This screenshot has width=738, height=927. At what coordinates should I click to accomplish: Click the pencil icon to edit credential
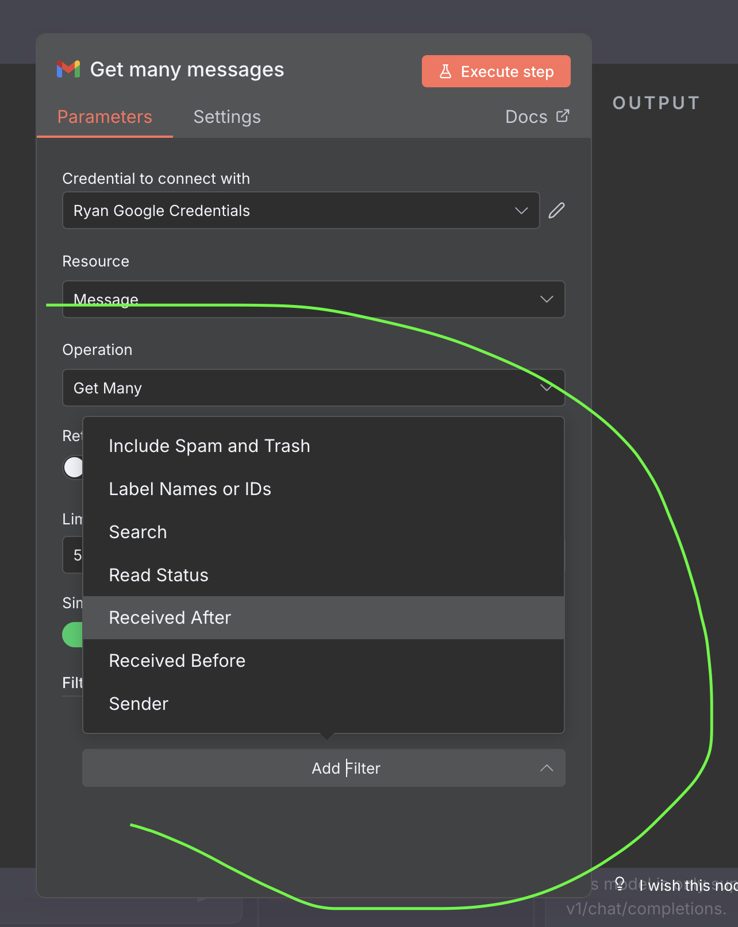556,211
